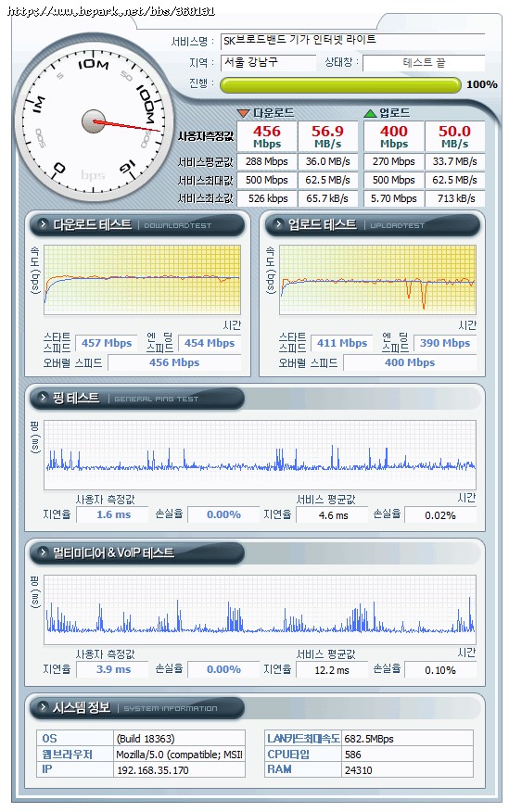Click the speedometer gauge dial
The image size is (509, 812).
94,121
